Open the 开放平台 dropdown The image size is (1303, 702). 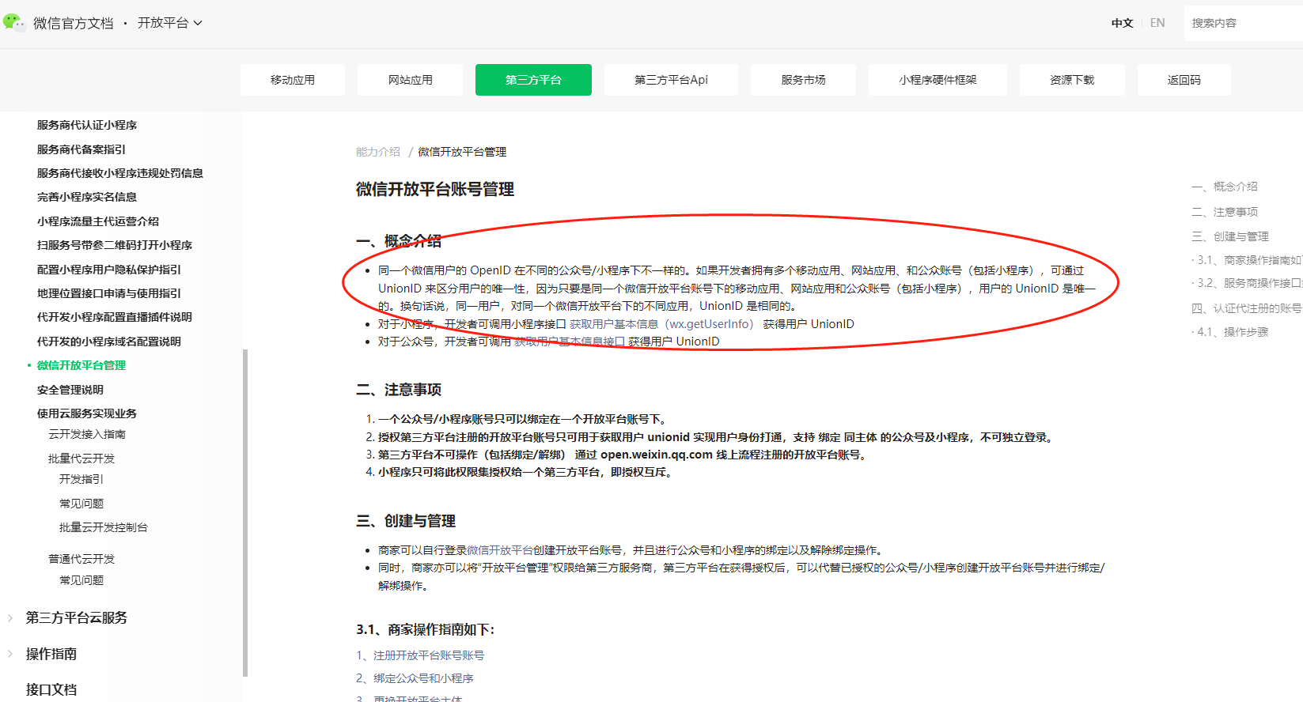170,23
